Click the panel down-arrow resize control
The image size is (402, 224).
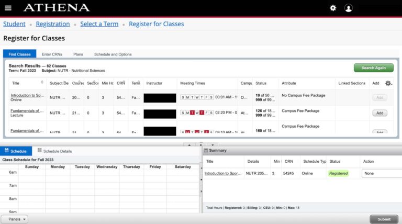pyautogui.click(x=213, y=145)
